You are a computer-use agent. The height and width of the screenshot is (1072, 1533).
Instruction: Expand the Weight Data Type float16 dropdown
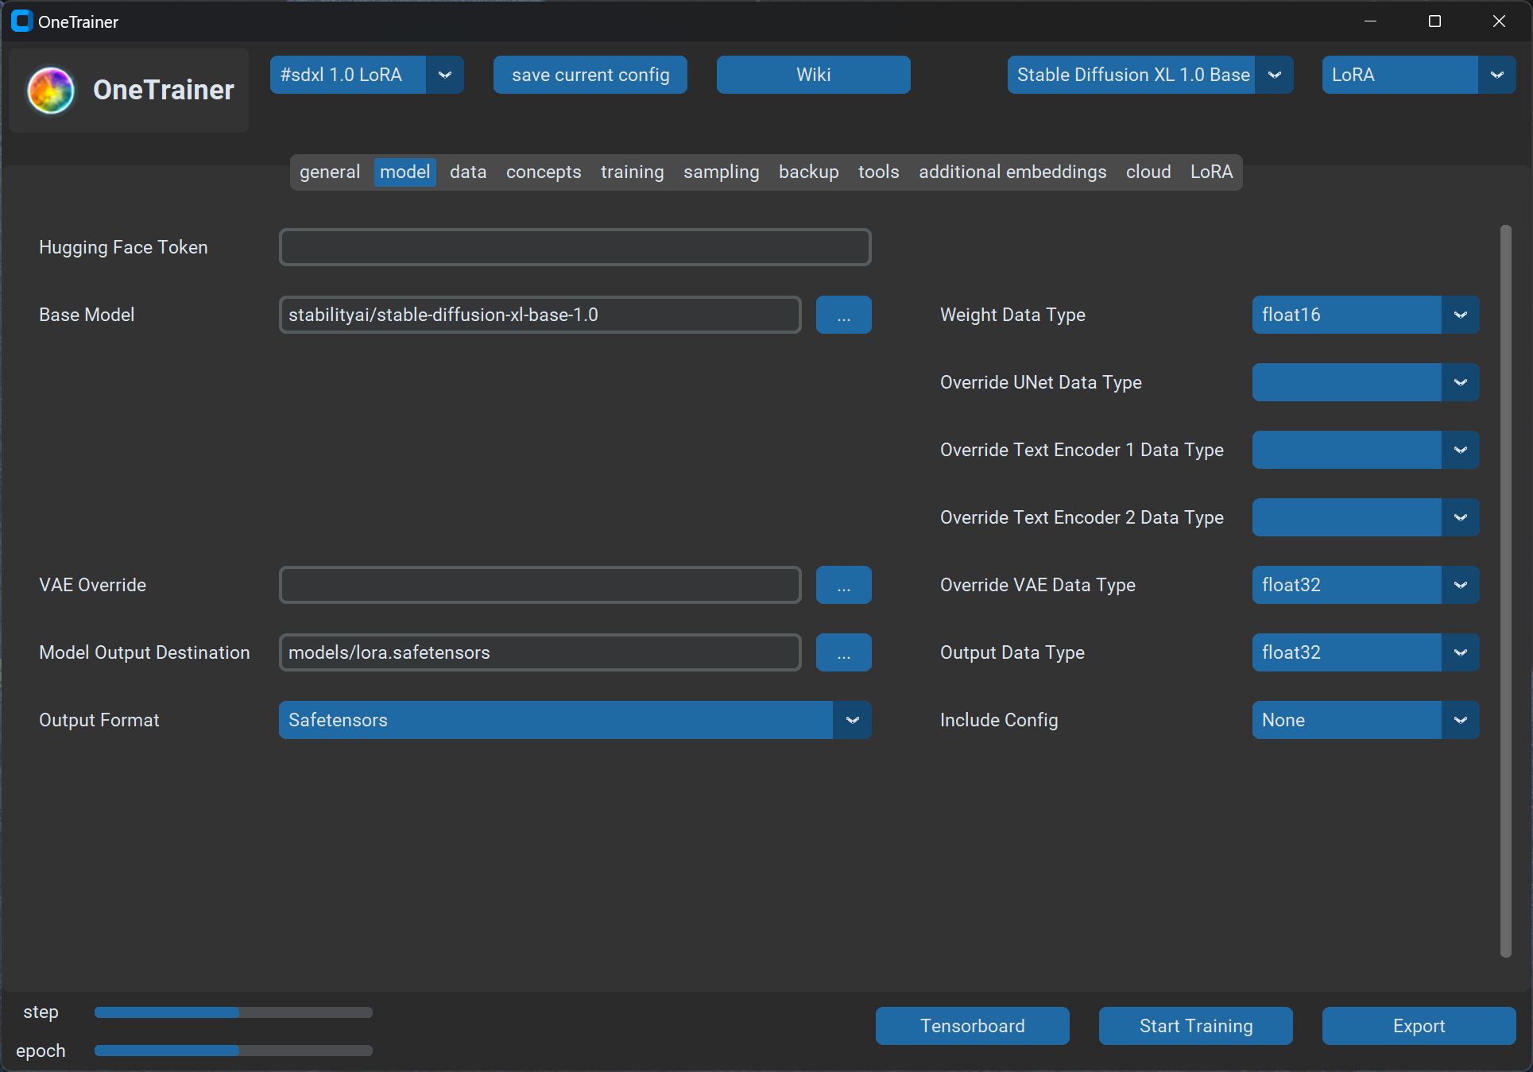click(1460, 315)
